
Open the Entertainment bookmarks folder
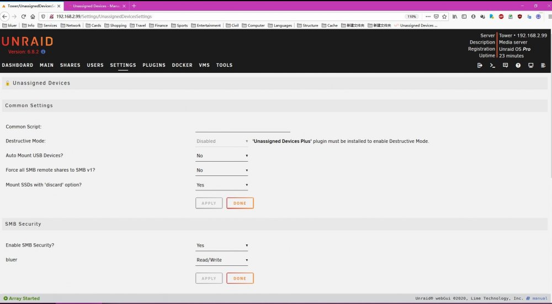point(206,25)
